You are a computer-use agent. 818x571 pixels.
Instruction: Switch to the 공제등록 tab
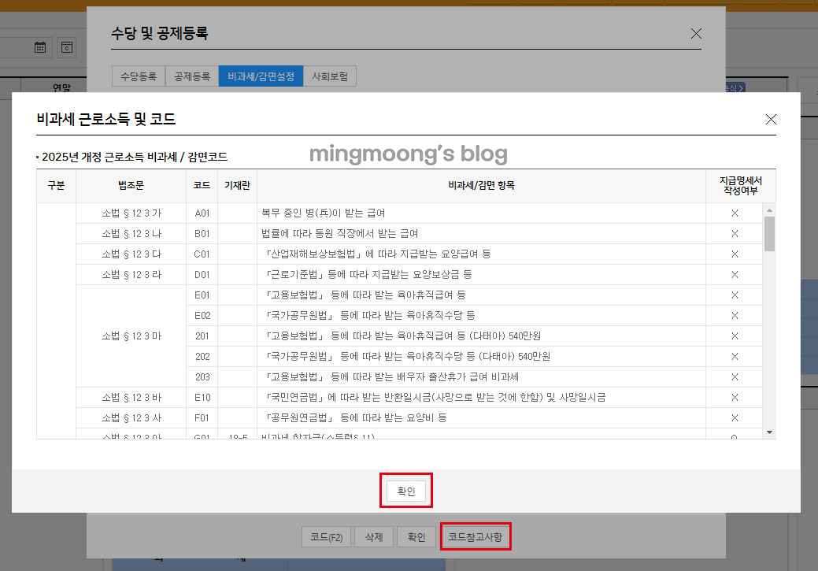[191, 76]
